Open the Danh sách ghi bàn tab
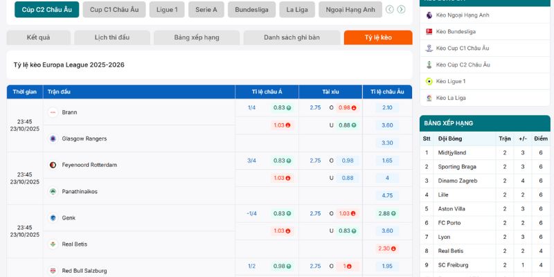The height and width of the screenshot is (277, 554). click(x=292, y=37)
